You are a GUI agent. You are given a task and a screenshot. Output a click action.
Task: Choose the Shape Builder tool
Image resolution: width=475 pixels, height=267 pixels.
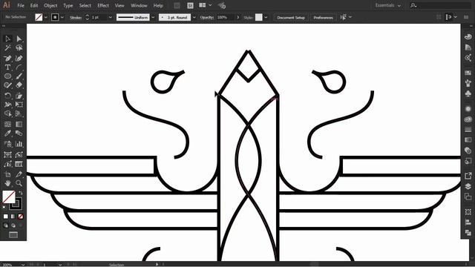pos(7,113)
